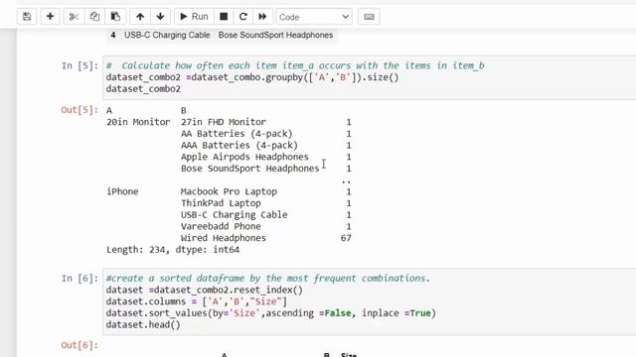Click the Out[6] output prompt

click(79, 345)
